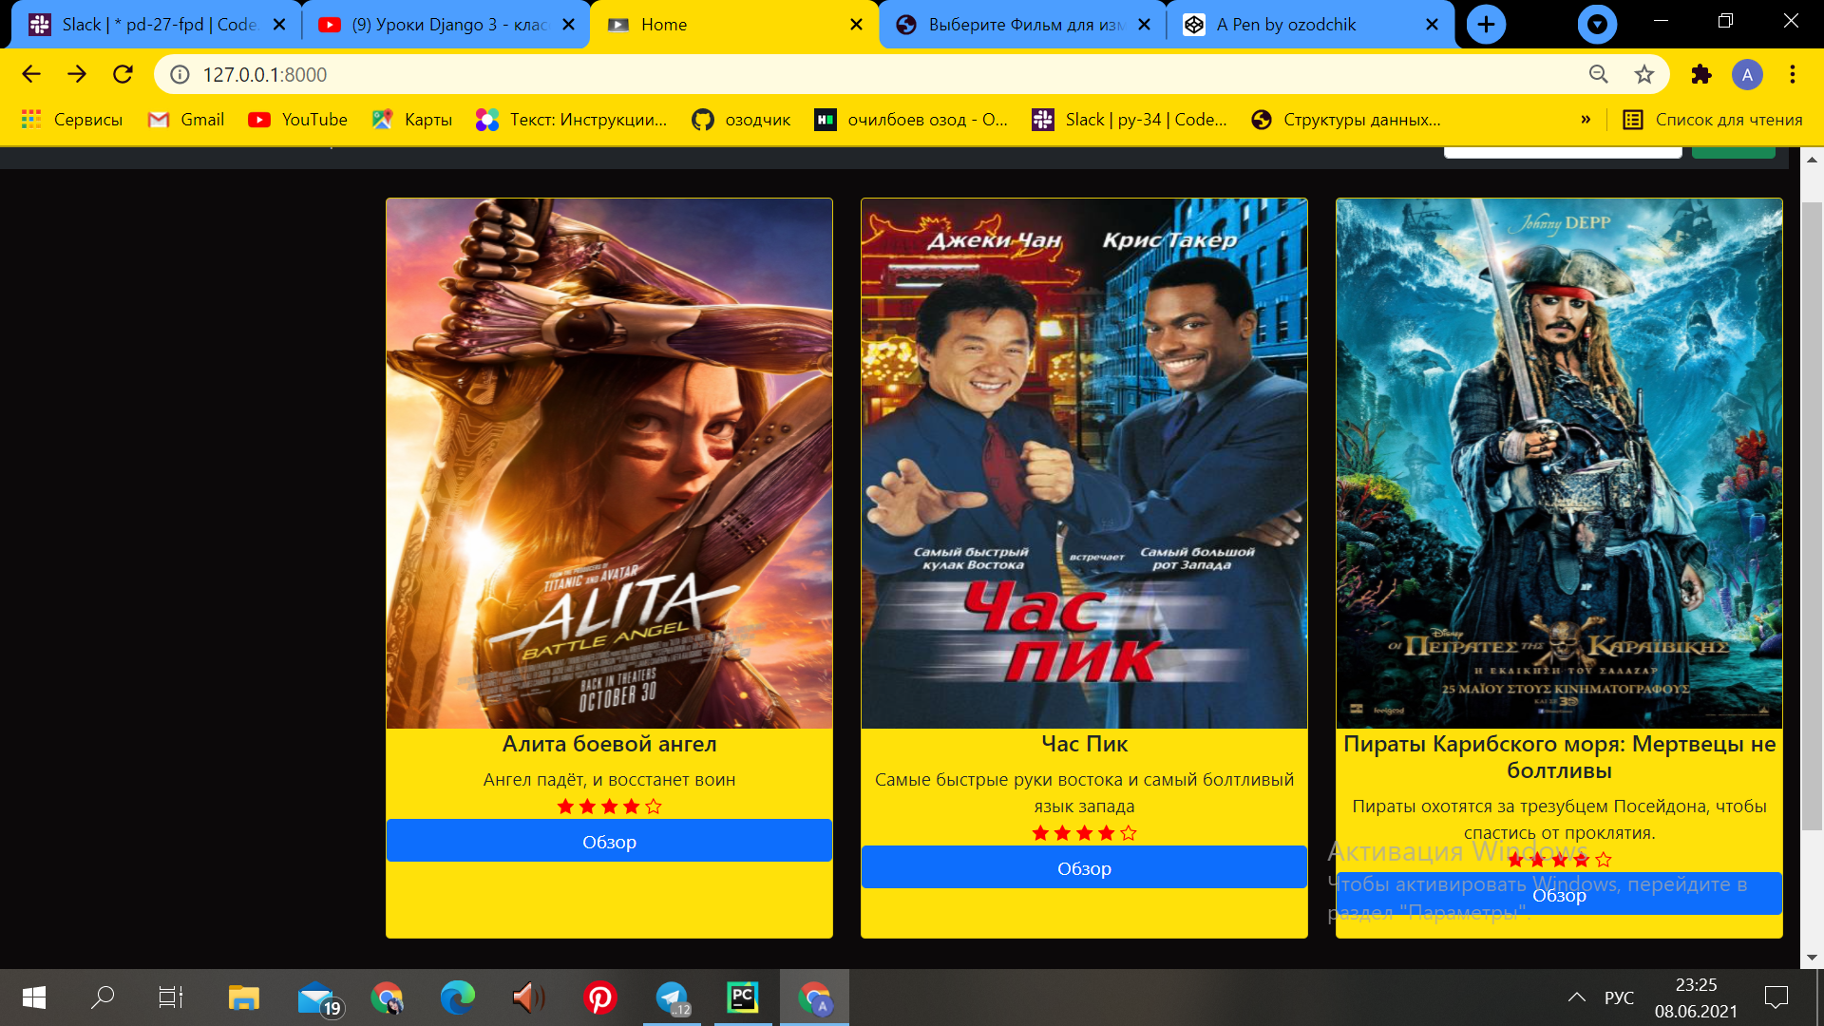Open the Текст: Инструкции bookmark
Image resolution: width=1824 pixels, height=1026 pixels.
tap(572, 120)
